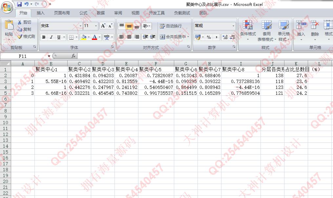This screenshot has height=198, width=333.
Task: Switch to 公式 tab
Action: tap(83, 13)
